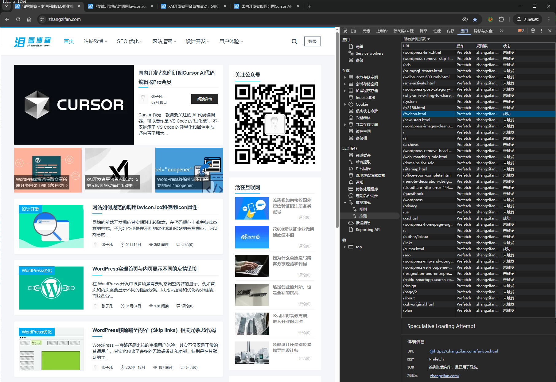
Task: Switch to the 性能 tab
Action: pos(437,31)
